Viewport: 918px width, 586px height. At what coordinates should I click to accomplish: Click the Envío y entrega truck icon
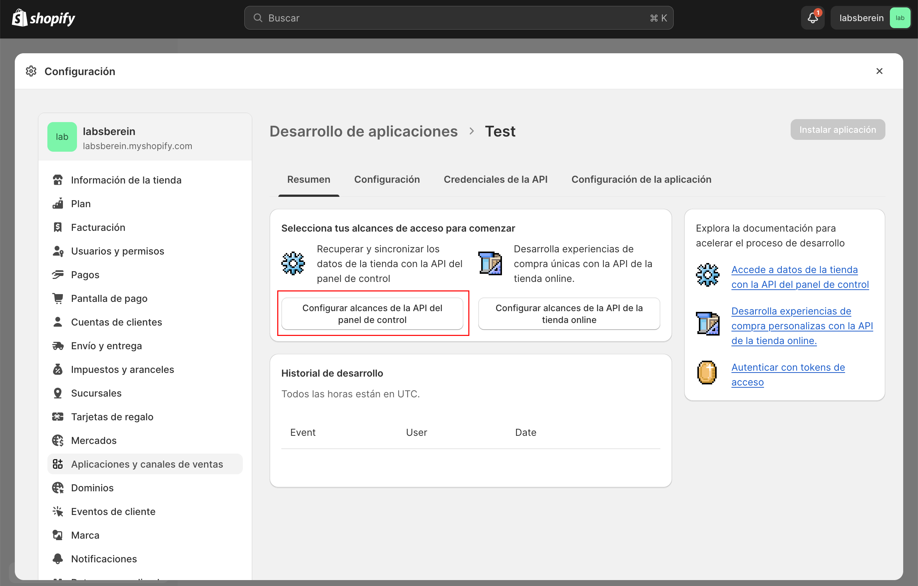pos(58,346)
